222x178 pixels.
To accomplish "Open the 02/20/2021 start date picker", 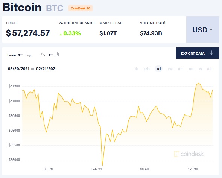I will click(18, 69).
